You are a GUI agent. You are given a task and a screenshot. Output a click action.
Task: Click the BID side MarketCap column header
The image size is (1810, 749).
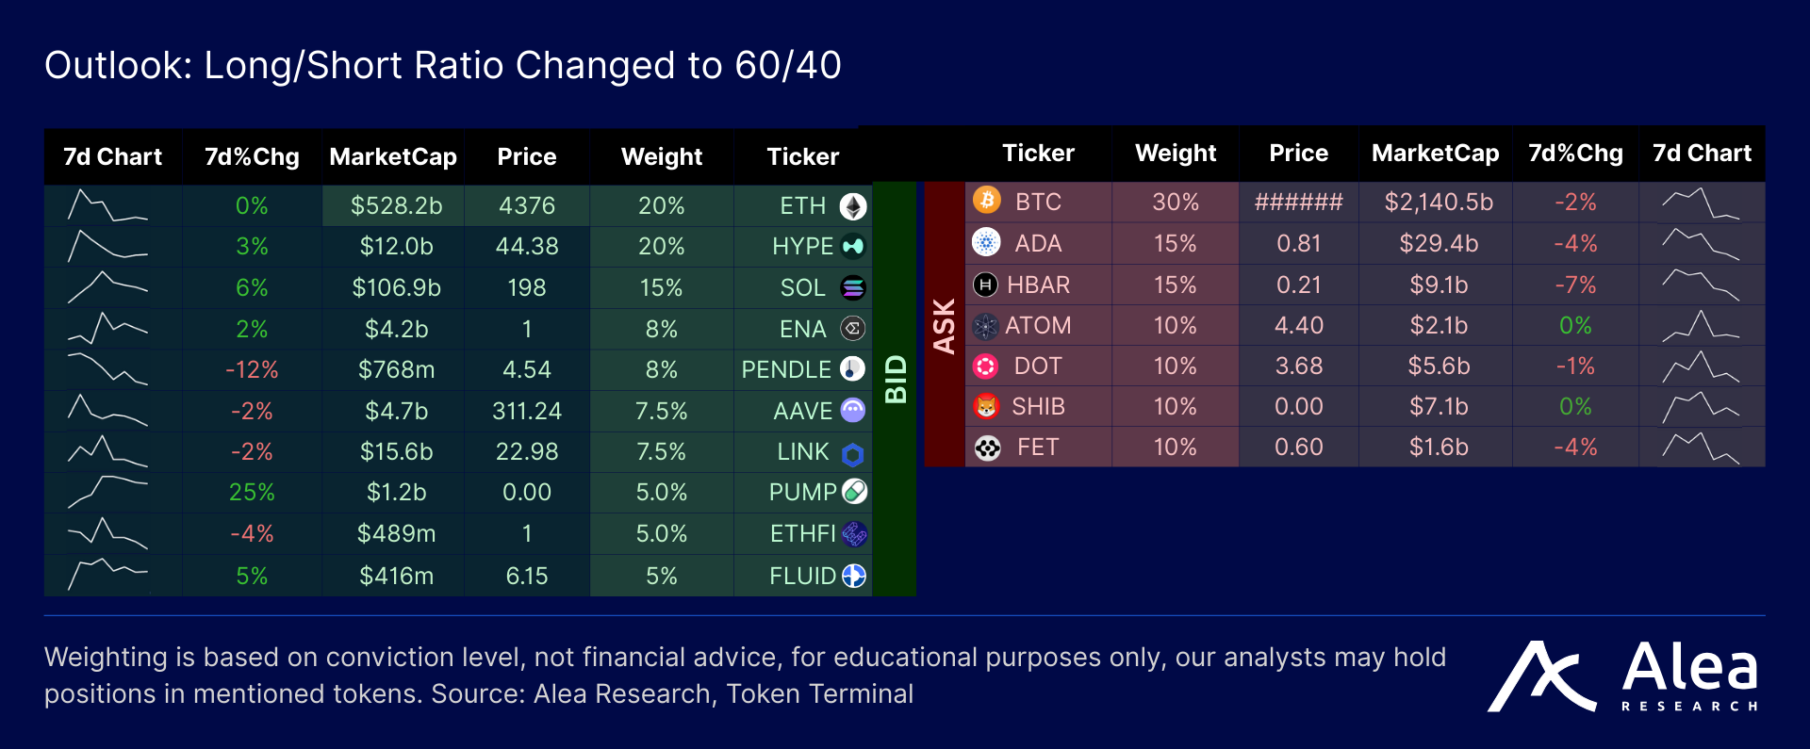(x=393, y=156)
